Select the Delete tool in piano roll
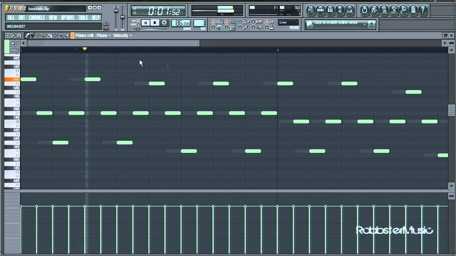This screenshot has width=456, height=256. click(38, 36)
